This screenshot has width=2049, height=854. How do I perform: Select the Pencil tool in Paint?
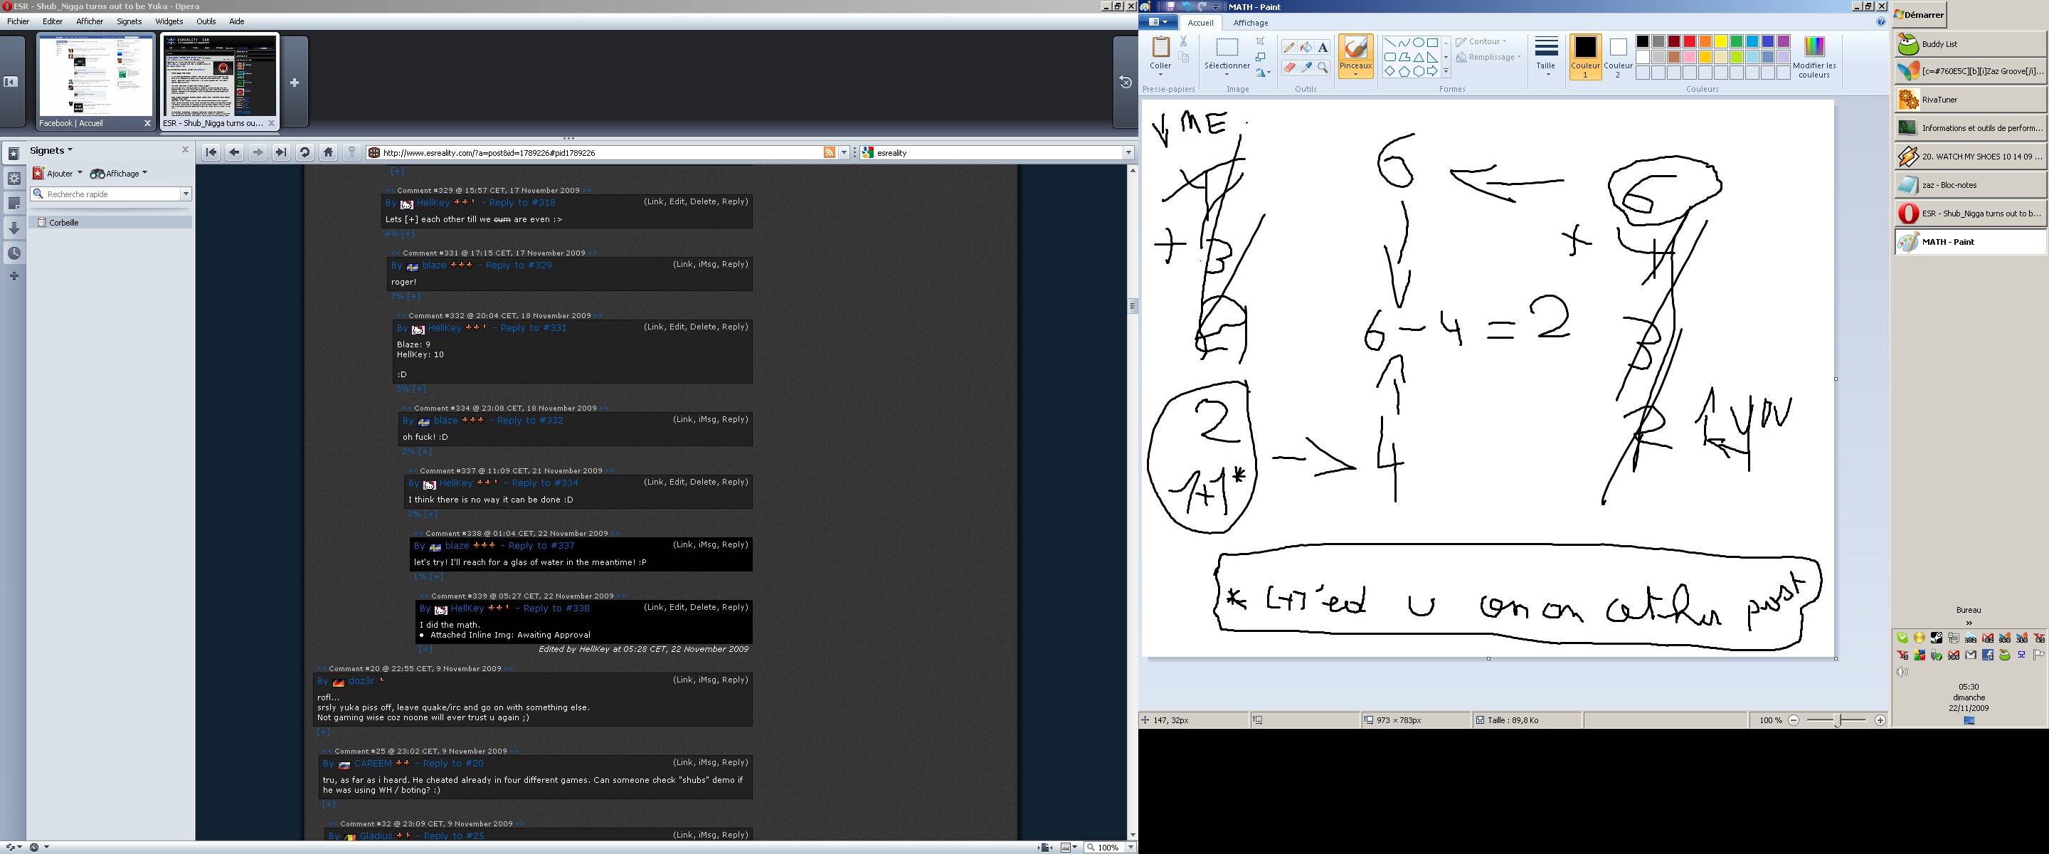coord(1288,48)
